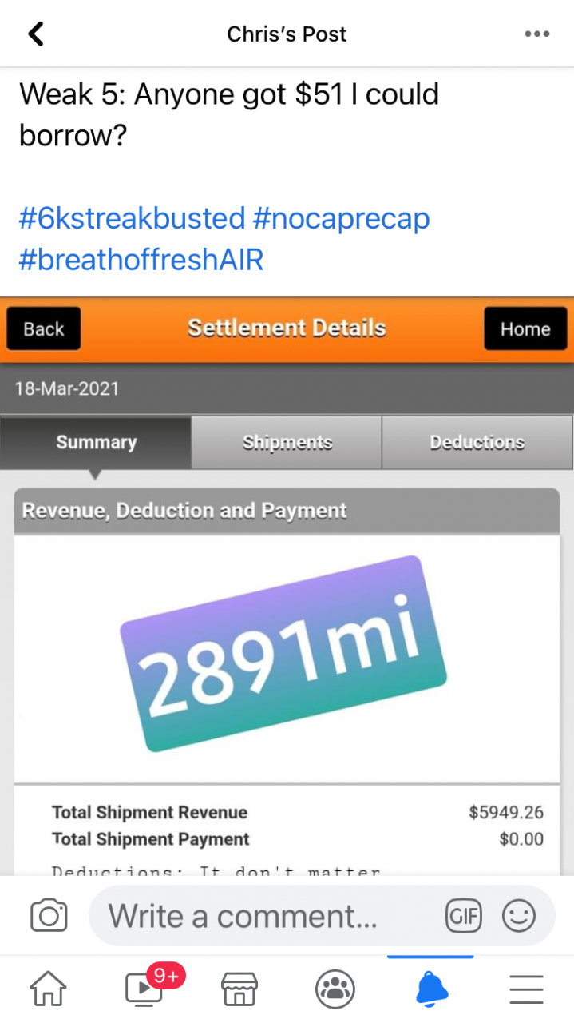Viewport: 574px width, 1023px height.
Task: Tap the #6kstreakbusted hashtag
Action: pyautogui.click(x=132, y=218)
